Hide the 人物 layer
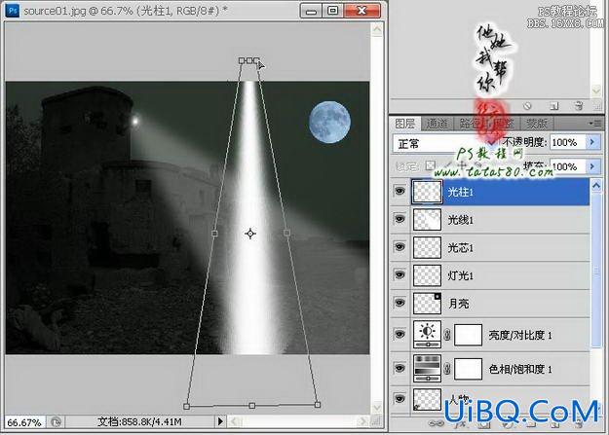This screenshot has height=435, width=609. [x=400, y=399]
